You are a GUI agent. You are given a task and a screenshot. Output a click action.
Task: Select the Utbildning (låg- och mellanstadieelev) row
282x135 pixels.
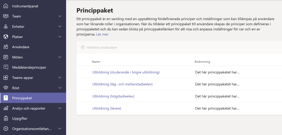click(179, 84)
